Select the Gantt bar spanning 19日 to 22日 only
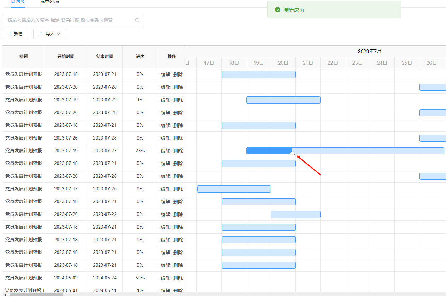This screenshot has width=446, height=301. tap(283, 100)
